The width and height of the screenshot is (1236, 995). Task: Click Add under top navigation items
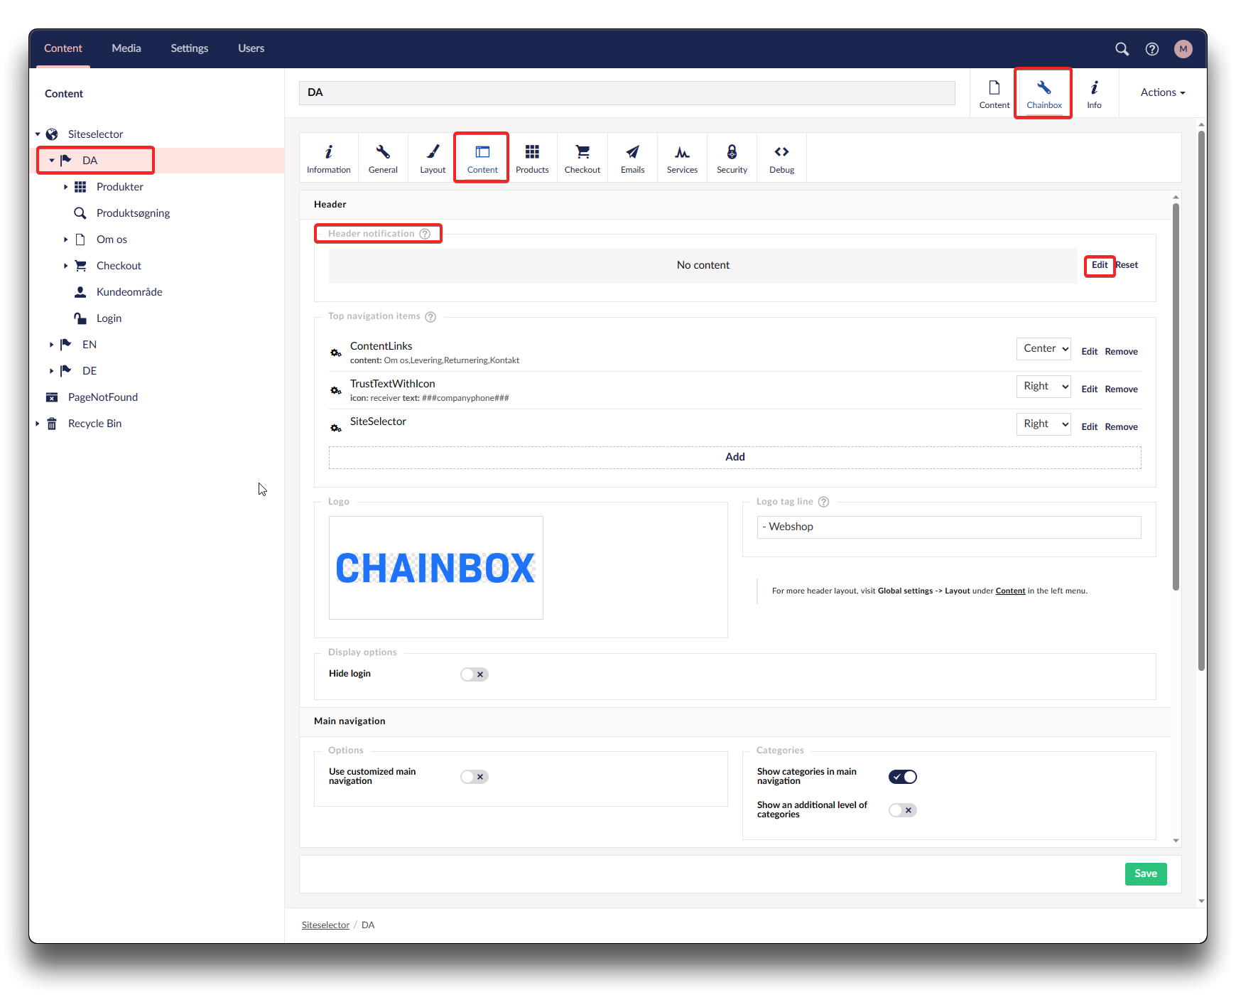pyautogui.click(x=734, y=457)
